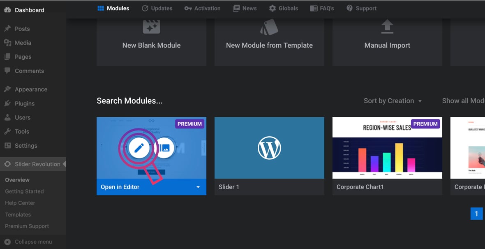Screen dimensions: 485x249
Task: Select the Corporate Chart1 module thumbnail
Action: click(x=387, y=148)
